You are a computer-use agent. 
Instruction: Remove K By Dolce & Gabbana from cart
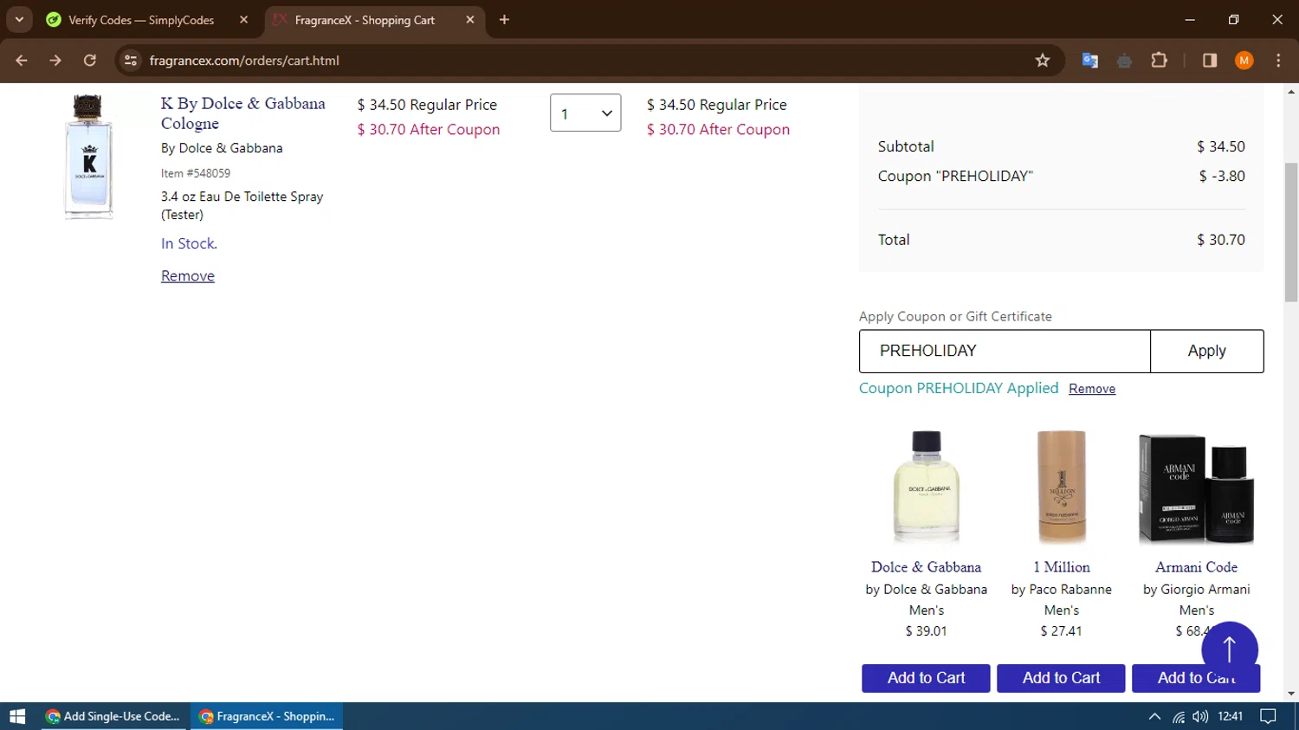click(188, 276)
